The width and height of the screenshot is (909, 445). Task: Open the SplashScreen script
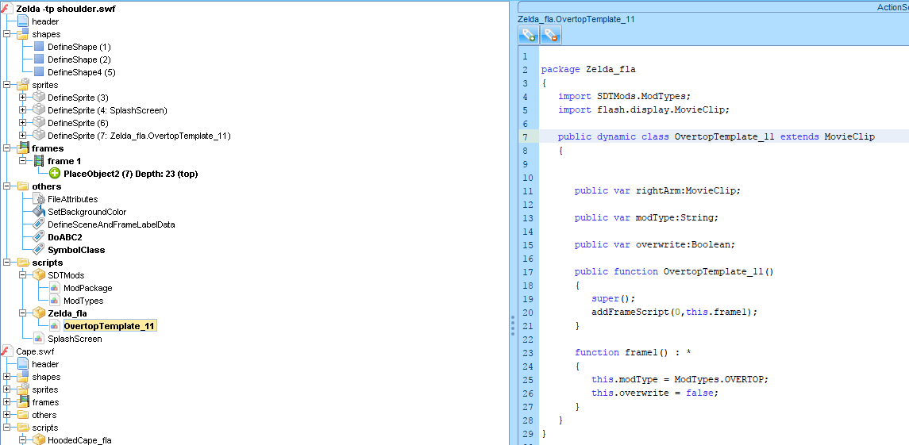(75, 339)
